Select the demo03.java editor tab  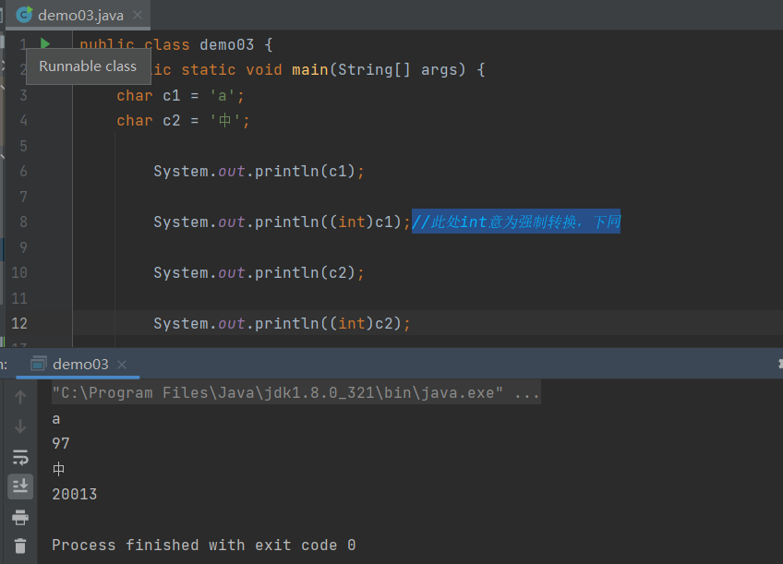point(80,16)
